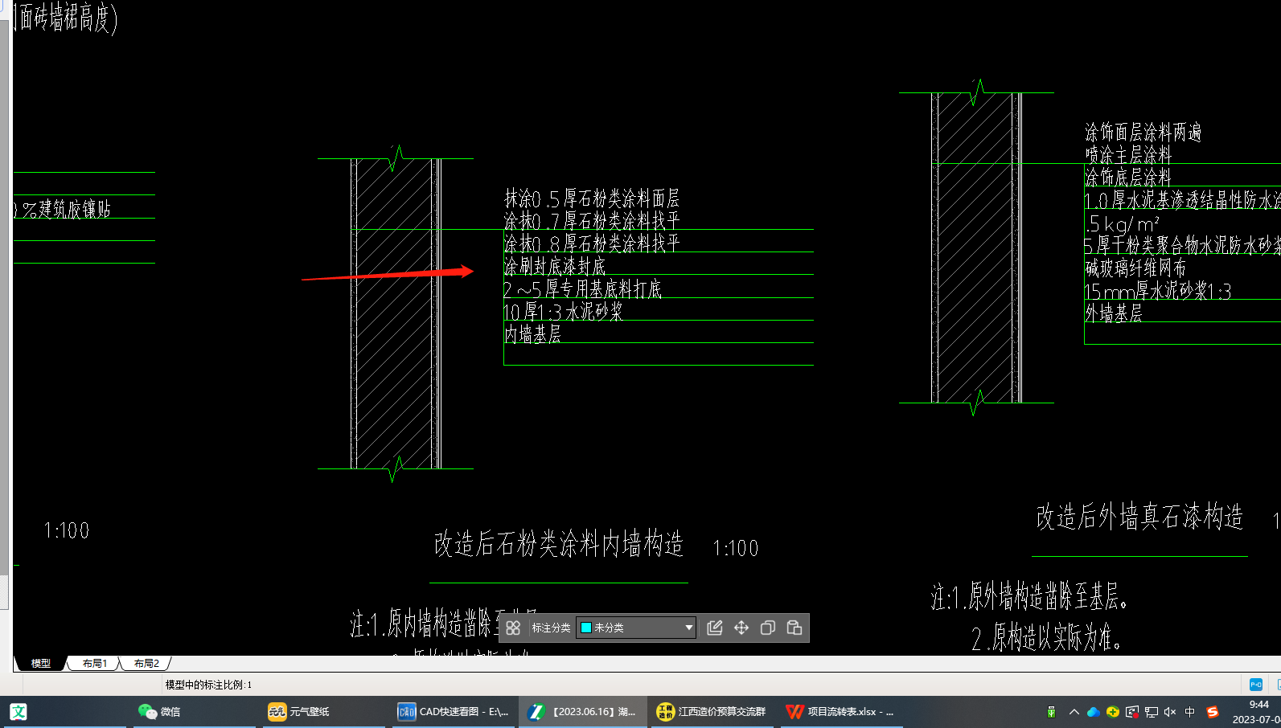Open the 江西造价预算交流群 taskbar button
Viewport: 1281px width, 728px height.
point(711,712)
